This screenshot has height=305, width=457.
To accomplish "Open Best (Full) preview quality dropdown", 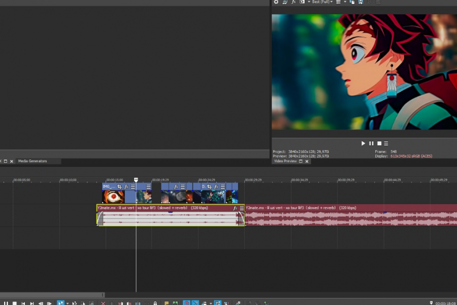I will pyautogui.click(x=322, y=2).
